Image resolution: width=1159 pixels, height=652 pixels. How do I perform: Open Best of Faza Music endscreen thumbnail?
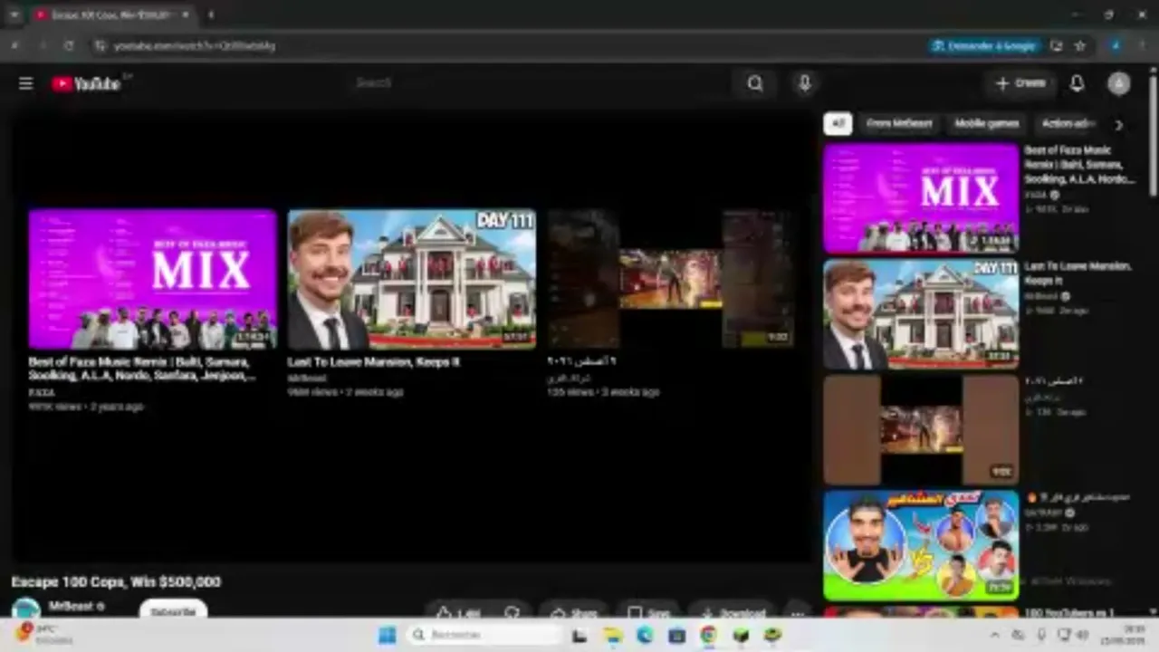click(x=152, y=279)
